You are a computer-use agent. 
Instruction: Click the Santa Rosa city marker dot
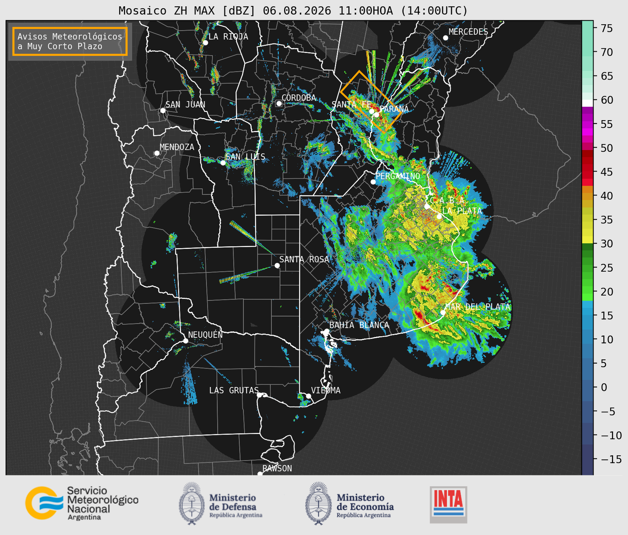pos(277,265)
